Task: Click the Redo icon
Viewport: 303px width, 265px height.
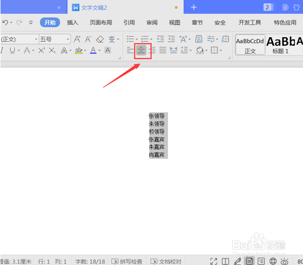Action: click(19, 22)
